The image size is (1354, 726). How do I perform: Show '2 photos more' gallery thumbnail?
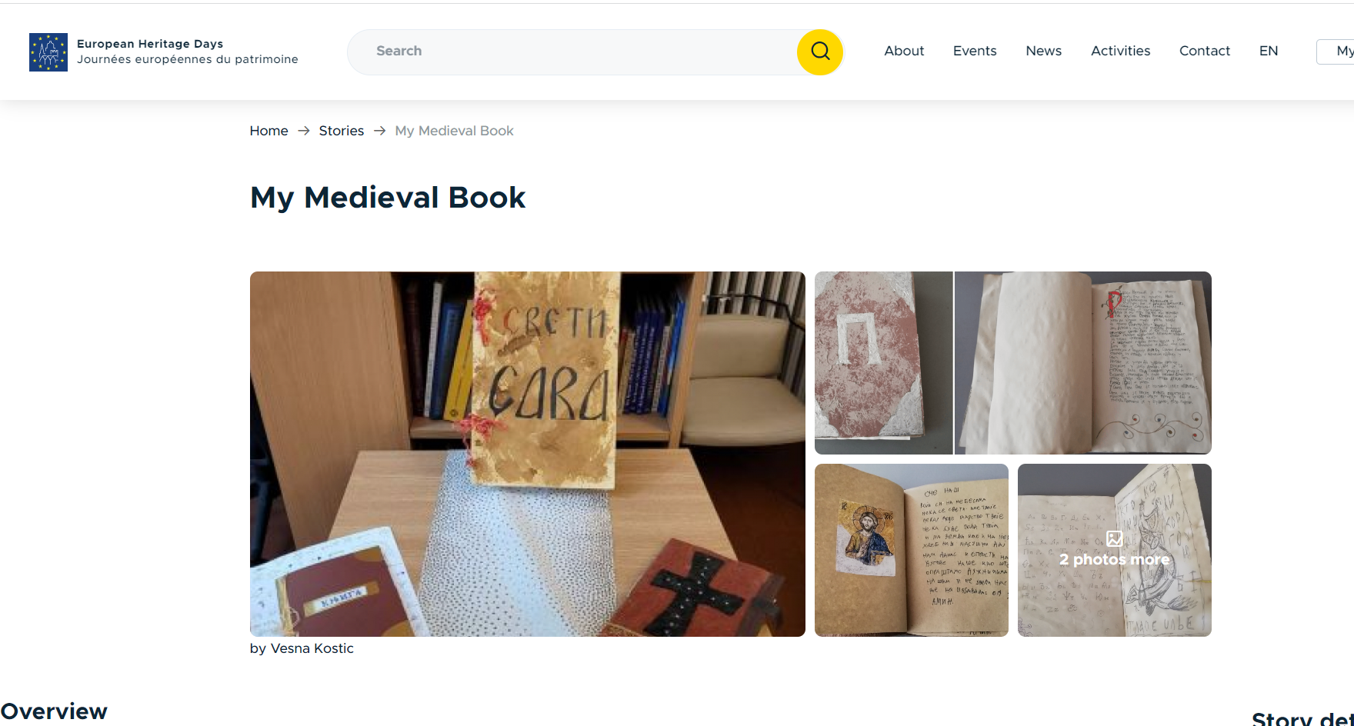tap(1115, 550)
